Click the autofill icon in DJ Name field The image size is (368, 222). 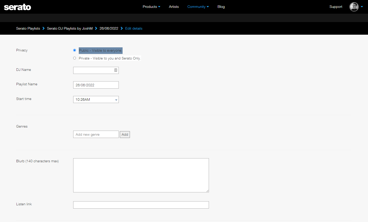point(116,70)
